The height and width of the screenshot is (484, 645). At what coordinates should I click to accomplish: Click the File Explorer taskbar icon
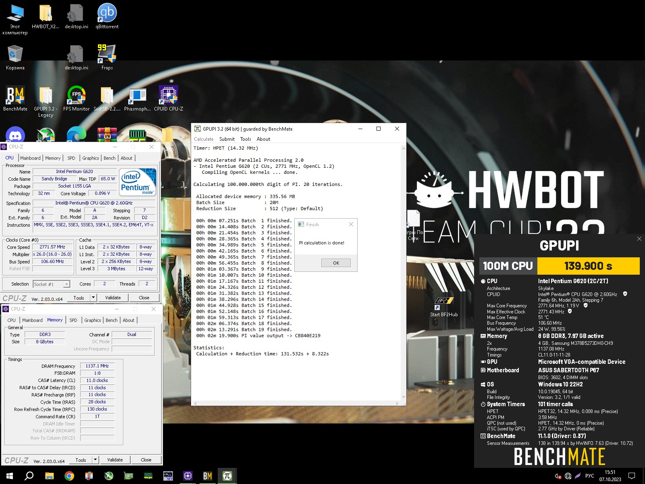click(49, 476)
